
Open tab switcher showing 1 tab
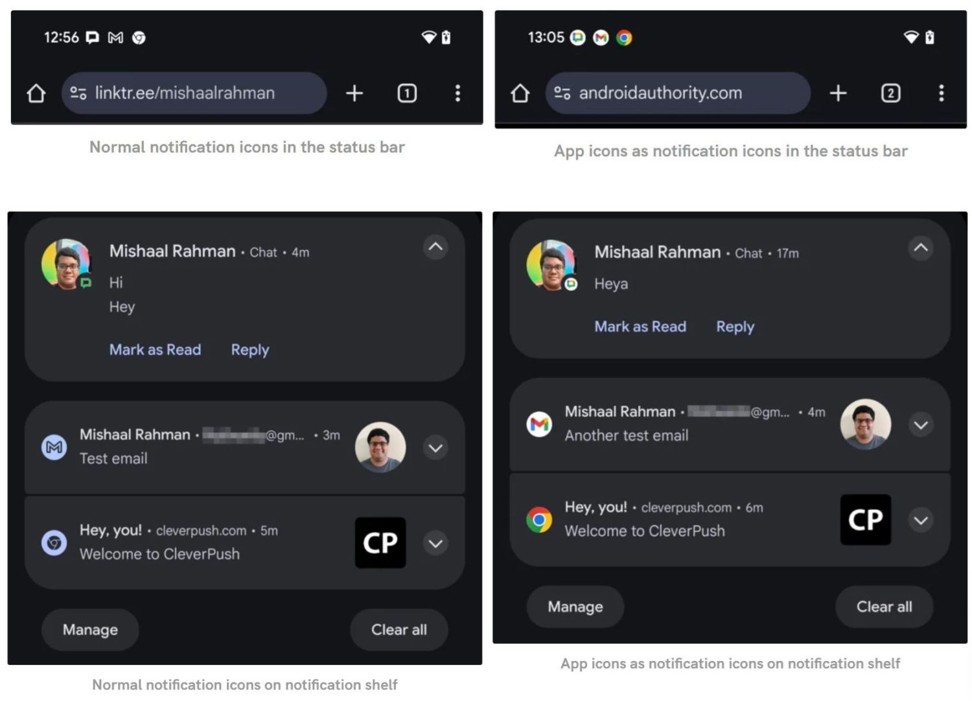(407, 93)
